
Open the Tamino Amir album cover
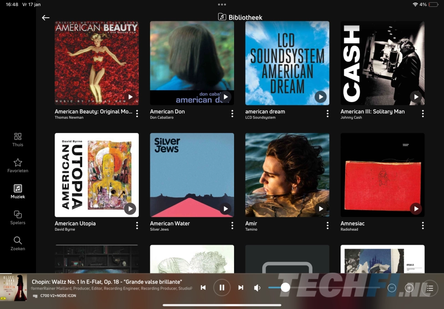coord(287,175)
